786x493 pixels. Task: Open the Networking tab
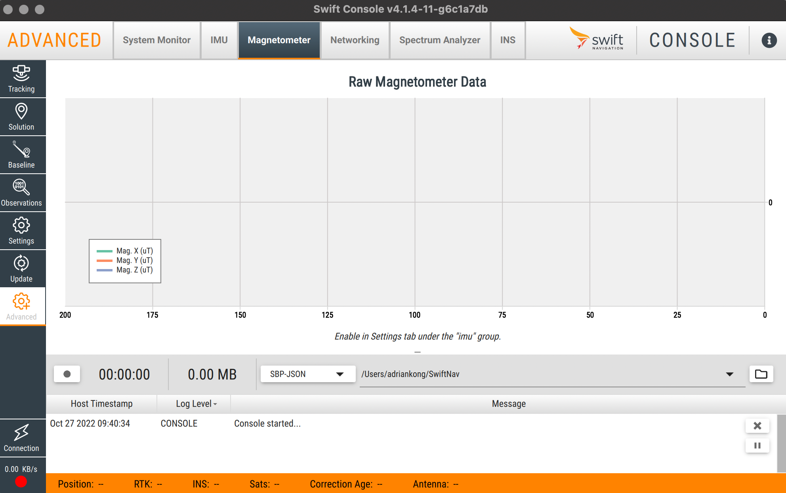coord(355,40)
